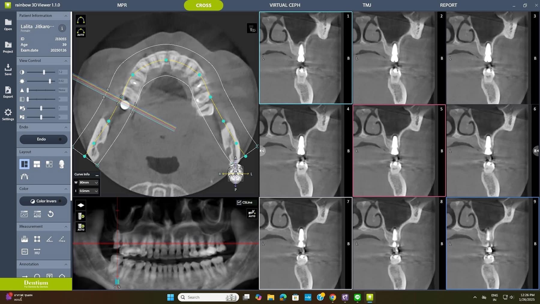This screenshot has height=304, width=540.
Task: Click the add implant icon
Action: [x=81, y=216]
